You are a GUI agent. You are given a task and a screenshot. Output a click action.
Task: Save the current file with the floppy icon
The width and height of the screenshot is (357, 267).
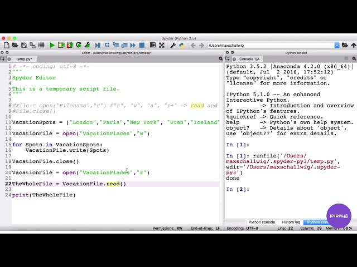tap(23, 45)
